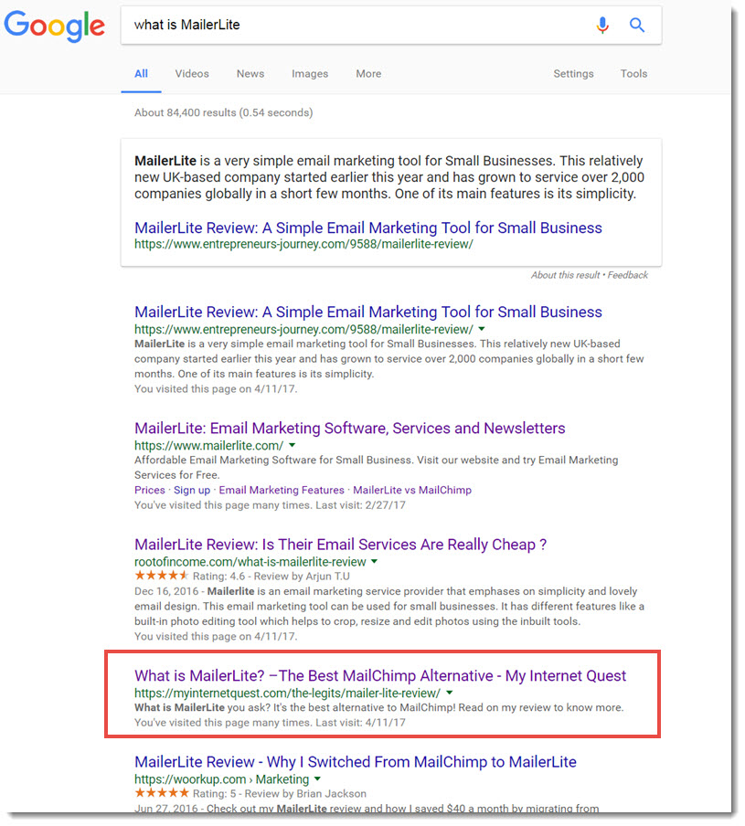Start voice search with the microphone icon
The image size is (745, 826).
(x=602, y=25)
